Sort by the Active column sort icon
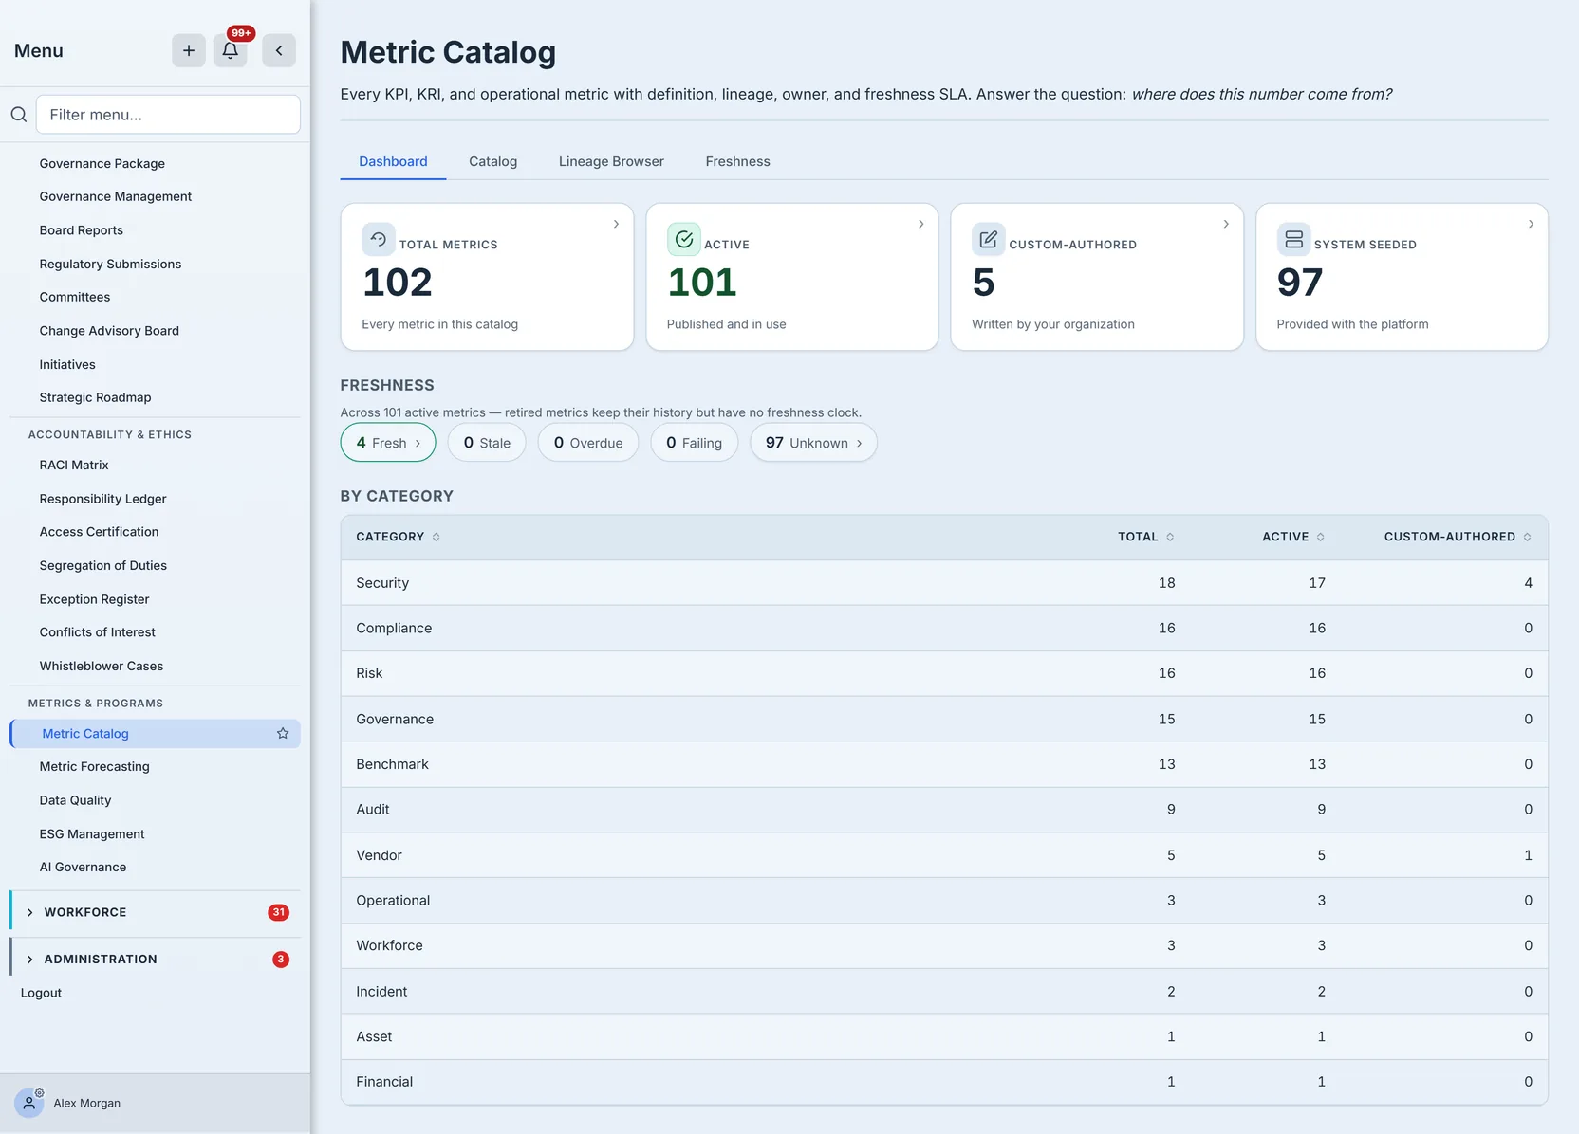 tap(1321, 537)
